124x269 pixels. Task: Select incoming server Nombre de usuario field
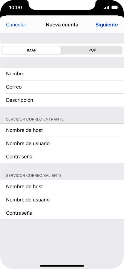(62, 144)
